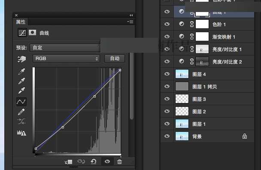Screen dimensions: 261x170
Task: Pick the black point eyedropper
Action: tap(21, 71)
